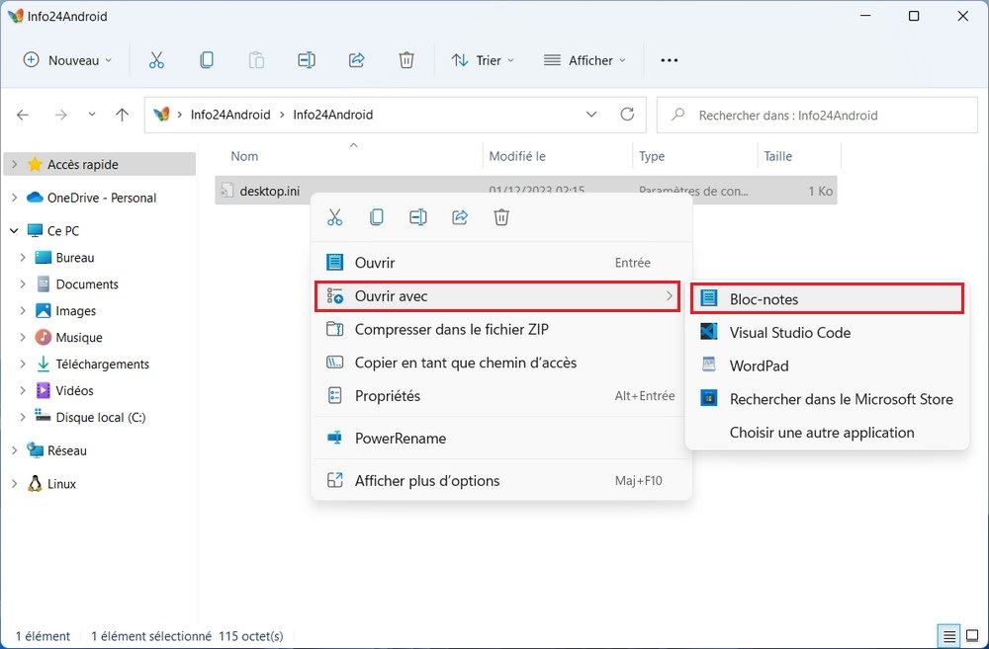Image resolution: width=989 pixels, height=649 pixels.
Task: Click the Rename icon in the context menu
Action: pyautogui.click(x=418, y=217)
